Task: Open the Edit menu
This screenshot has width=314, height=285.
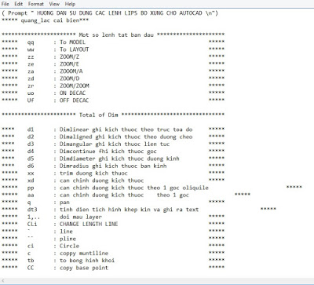Action: point(18,4)
